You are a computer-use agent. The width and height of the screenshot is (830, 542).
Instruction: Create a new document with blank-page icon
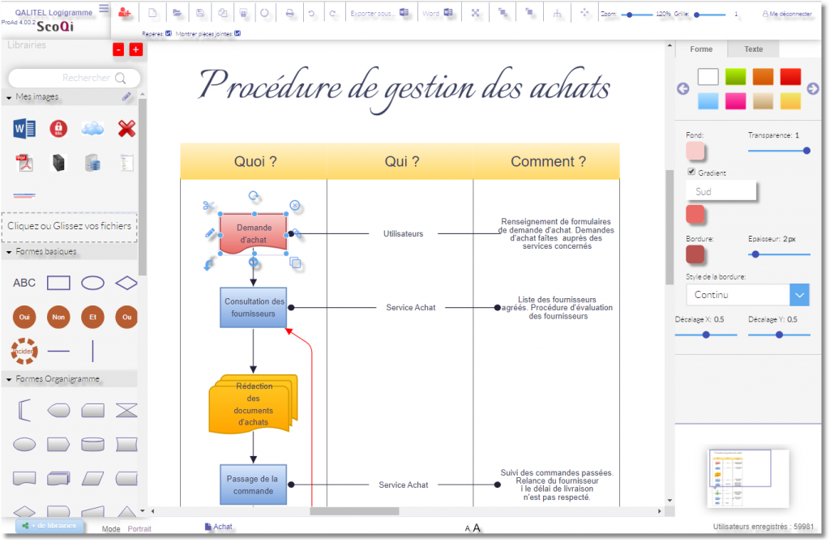[152, 13]
